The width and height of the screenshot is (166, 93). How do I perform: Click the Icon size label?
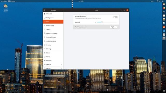pyautogui.click(x=78, y=22)
